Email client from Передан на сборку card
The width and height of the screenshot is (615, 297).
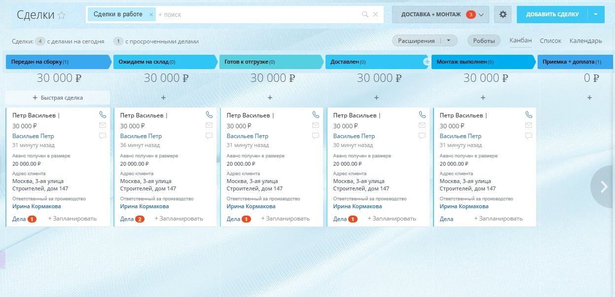point(103,125)
